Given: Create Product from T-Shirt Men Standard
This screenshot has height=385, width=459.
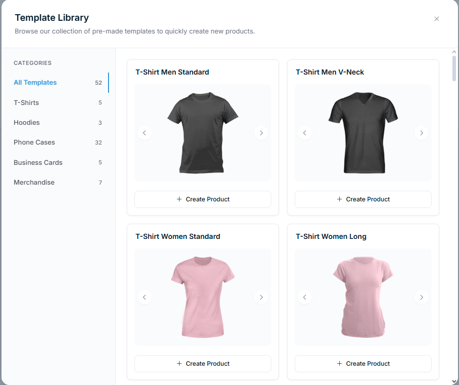Looking at the screenshot, I should 203,199.
